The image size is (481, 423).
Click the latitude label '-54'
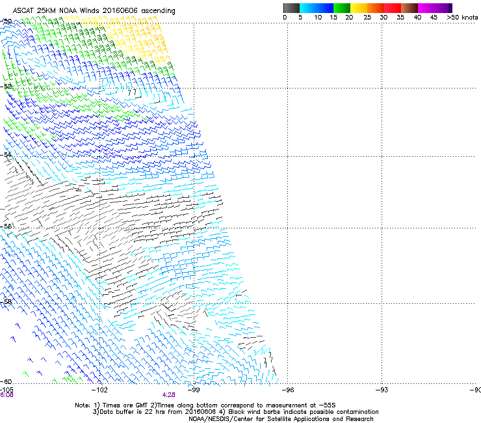pos(6,154)
